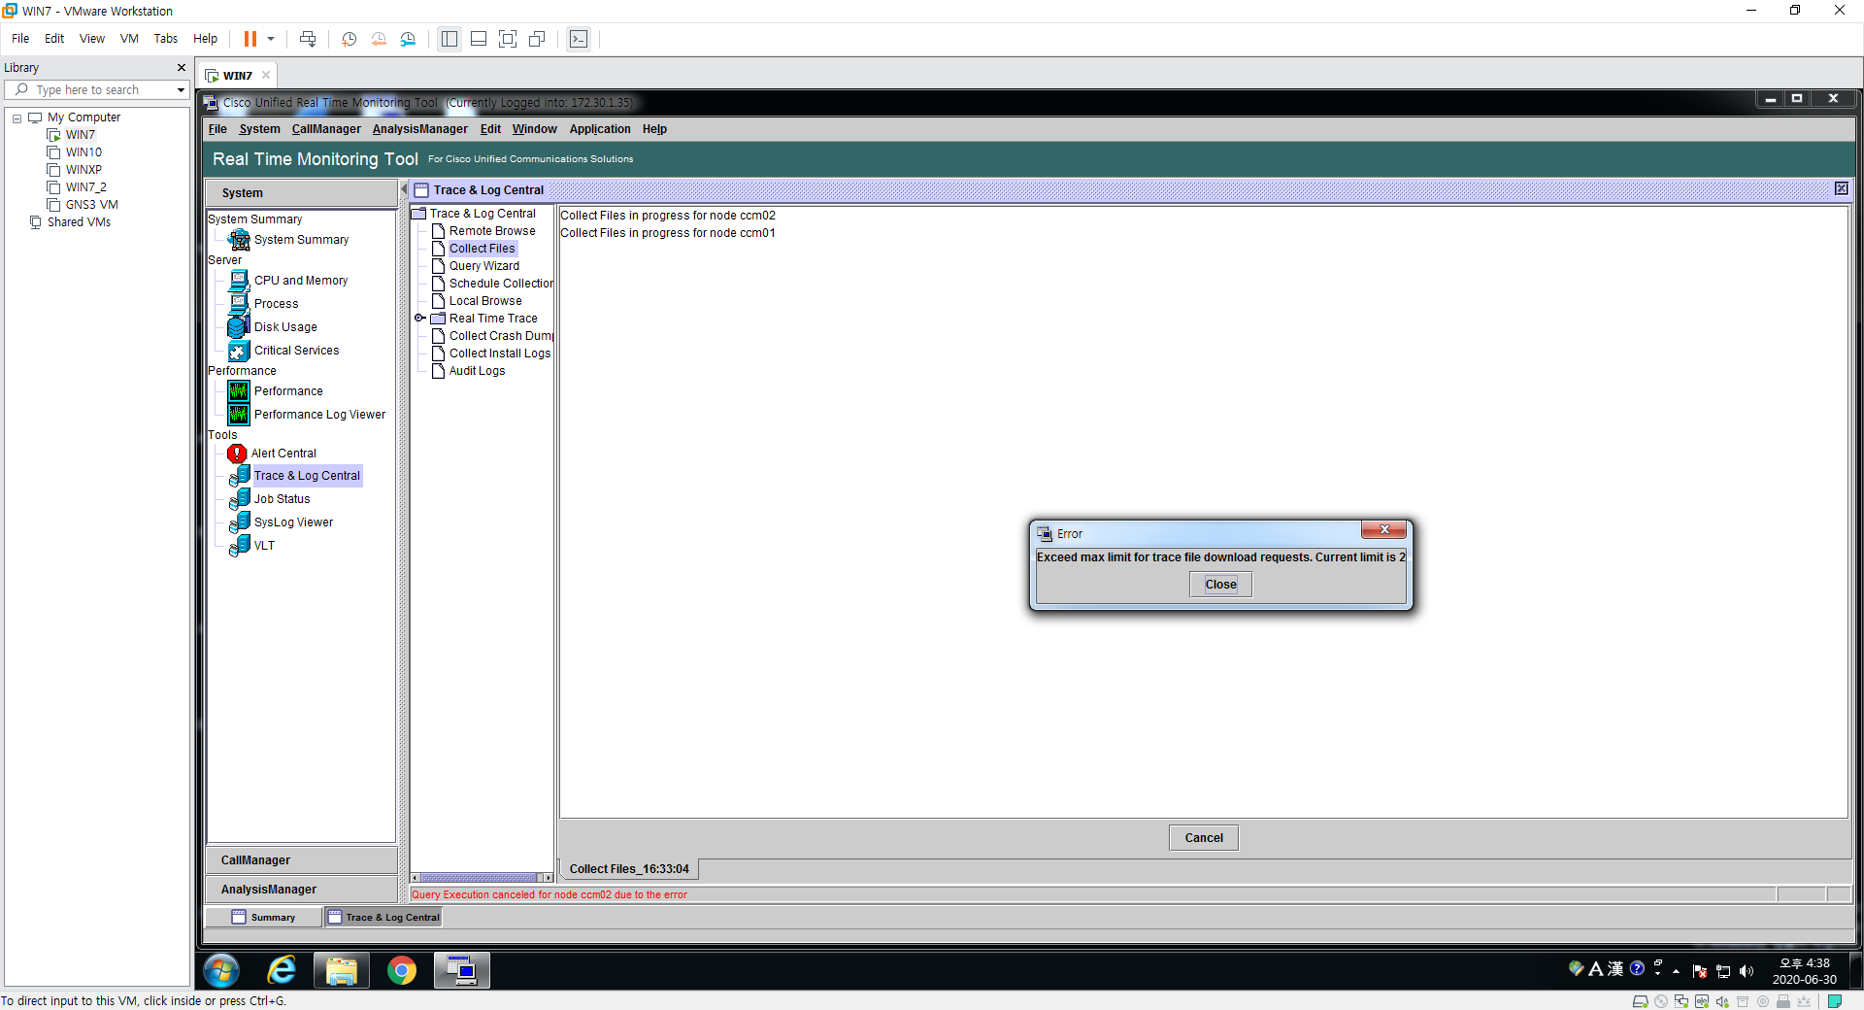
Task: Select WINXP VM in the Library
Action: pyautogui.click(x=83, y=170)
